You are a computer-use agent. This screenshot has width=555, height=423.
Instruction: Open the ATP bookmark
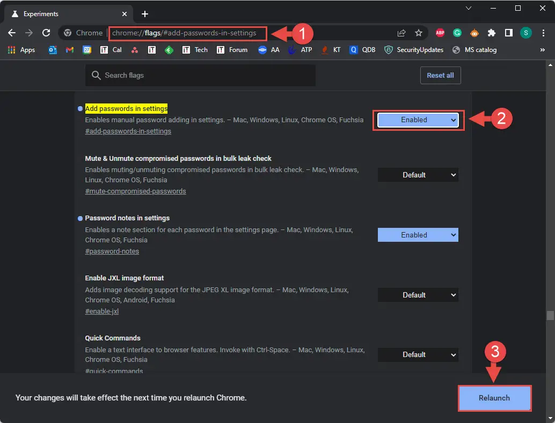(x=300, y=50)
